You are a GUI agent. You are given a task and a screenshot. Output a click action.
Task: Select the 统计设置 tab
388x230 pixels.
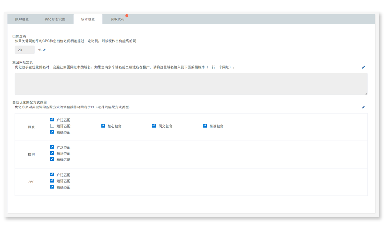[88, 19]
